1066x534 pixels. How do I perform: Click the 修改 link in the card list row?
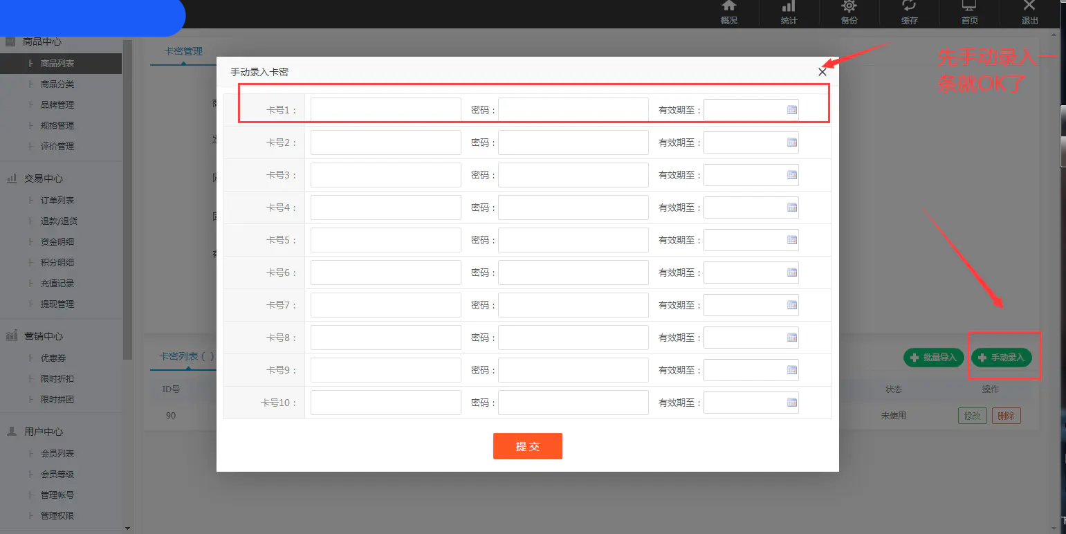(x=973, y=415)
